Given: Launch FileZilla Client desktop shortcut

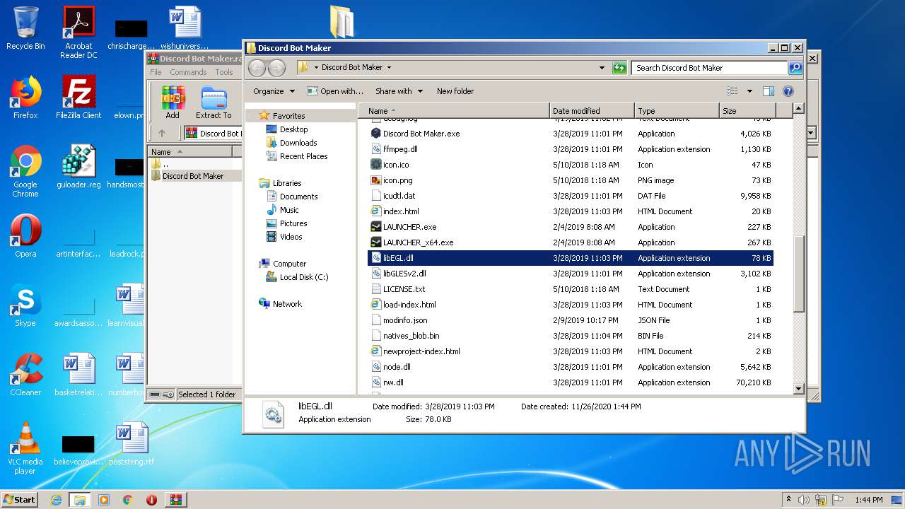Looking at the screenshot, I should (x=78, y=97).
